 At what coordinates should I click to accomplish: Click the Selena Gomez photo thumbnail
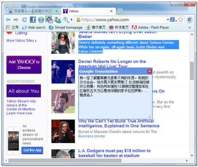(x=63, y=43)
